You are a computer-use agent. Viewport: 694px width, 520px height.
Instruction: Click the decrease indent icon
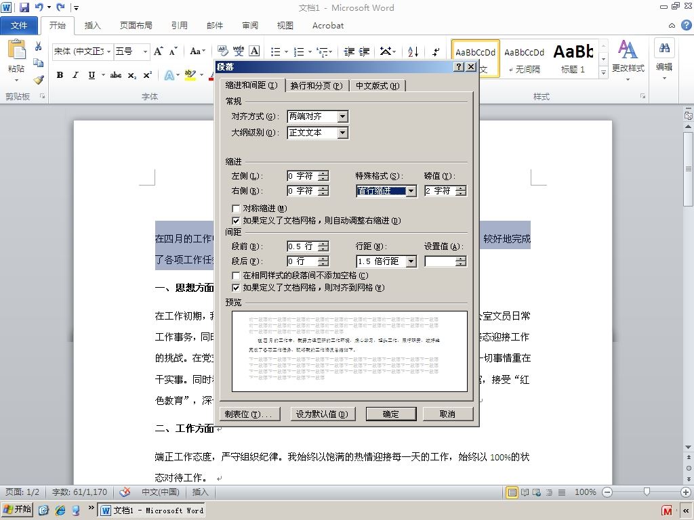[x=349, y=51]
